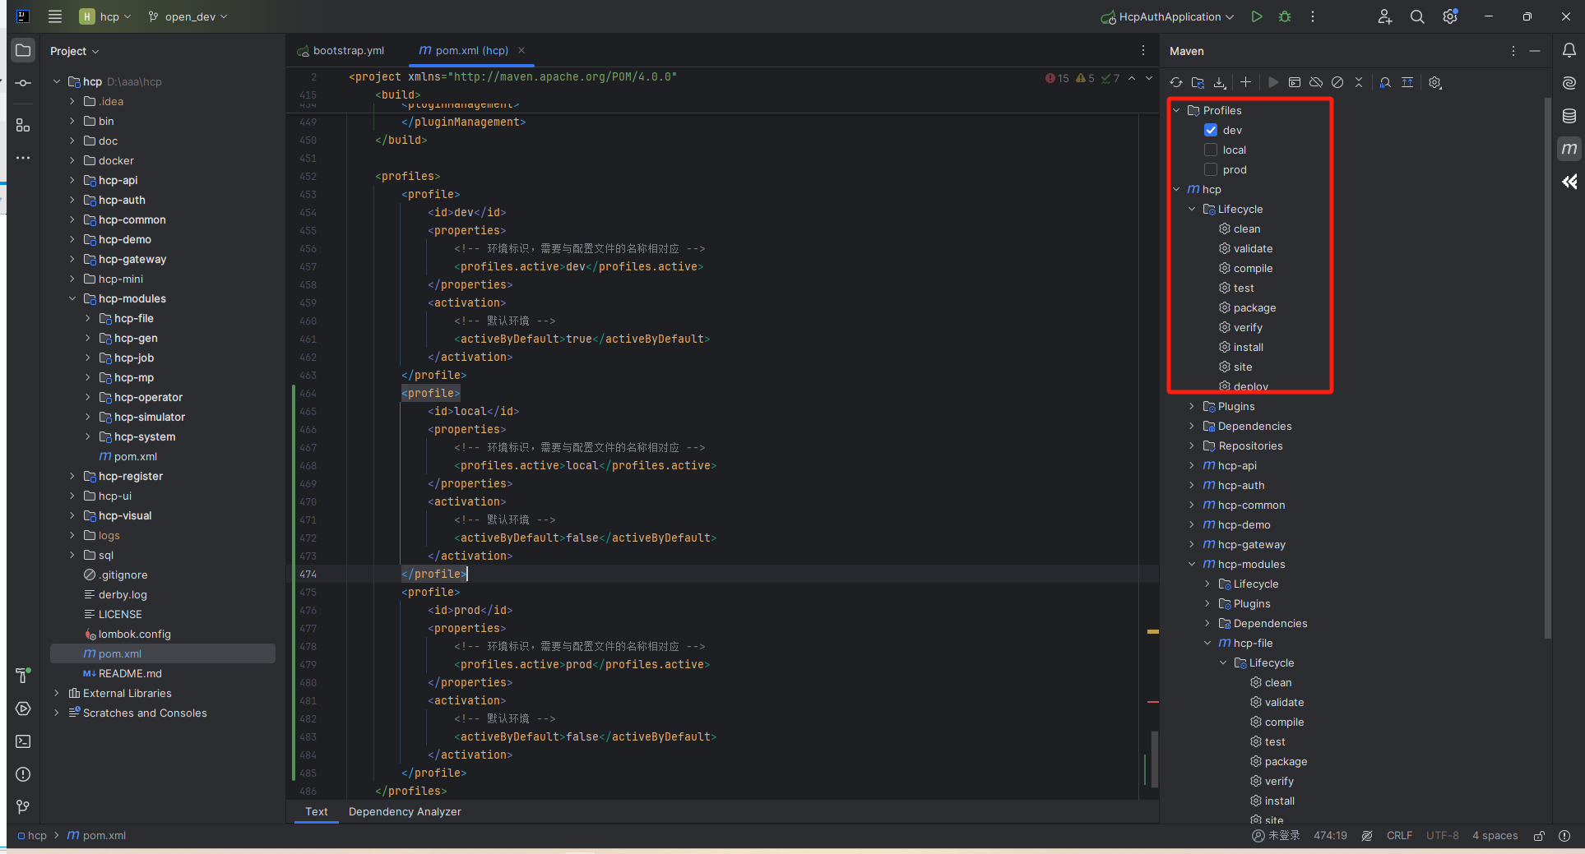Open the hcp project dropdown
Screen dimensions: 1585x854
[x=105, y=16]
